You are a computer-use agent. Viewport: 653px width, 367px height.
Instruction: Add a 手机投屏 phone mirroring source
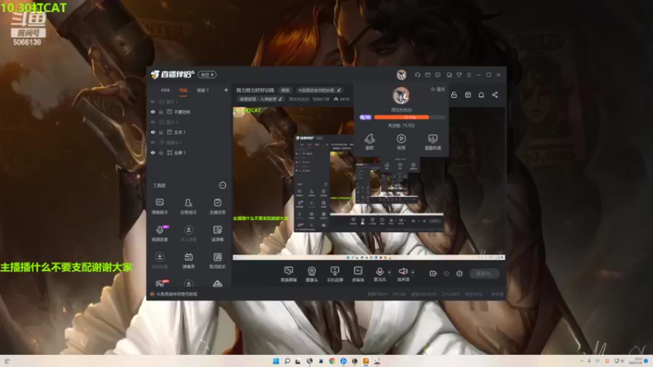pyautogui.click(x=335, y=274)
